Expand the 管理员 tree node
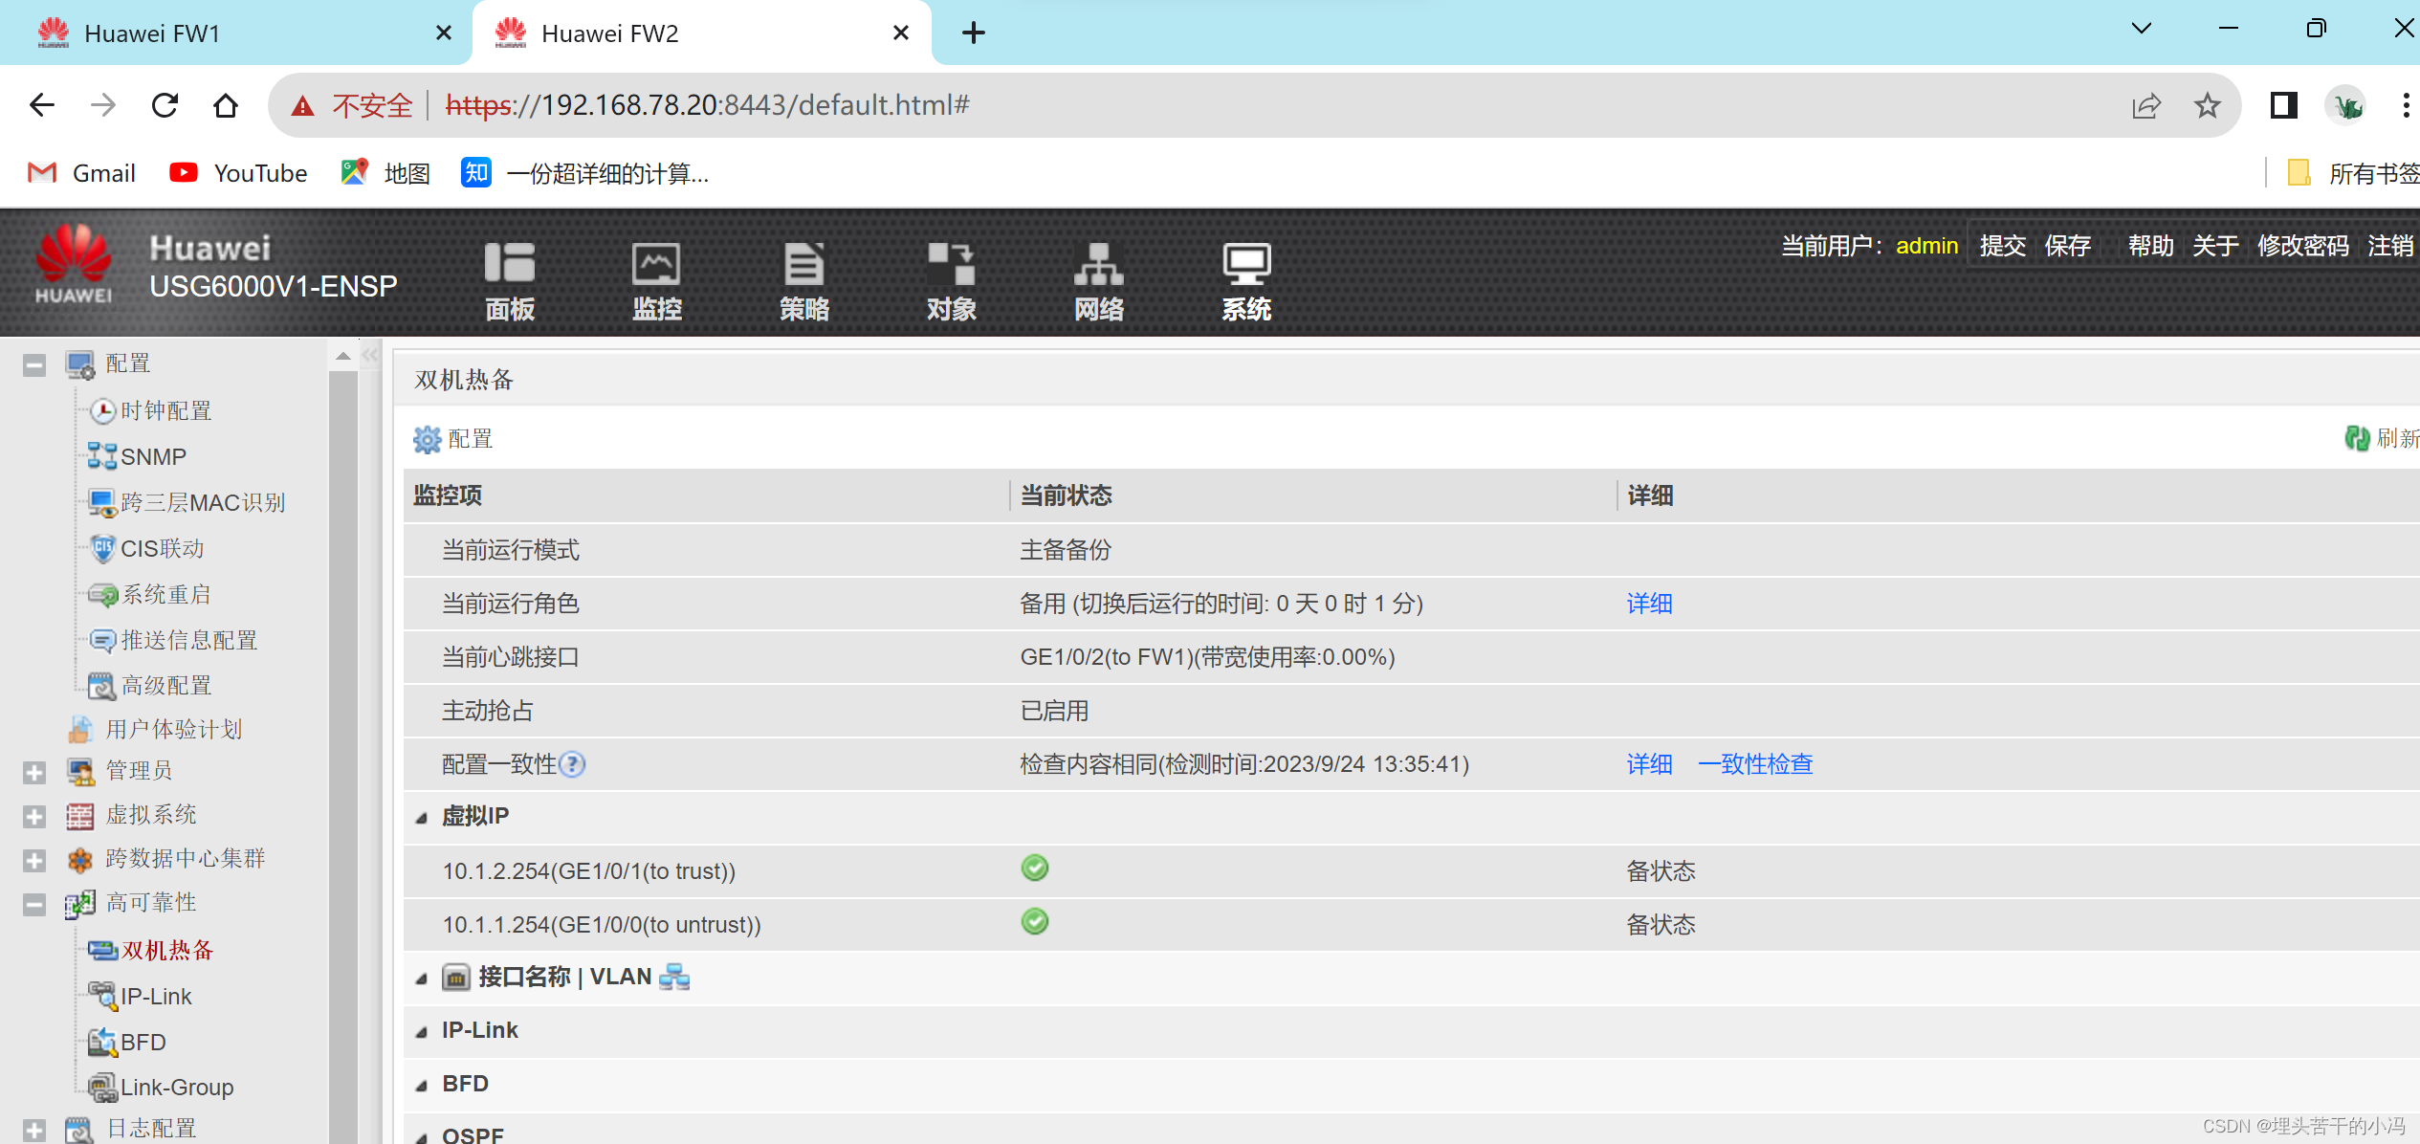The width and height of the screenshot is (2420, 1144). coord(34,772)
